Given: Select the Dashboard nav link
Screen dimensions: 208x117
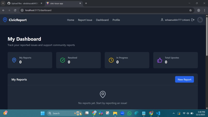Looking at the screenshot, I should pos(102,20).
